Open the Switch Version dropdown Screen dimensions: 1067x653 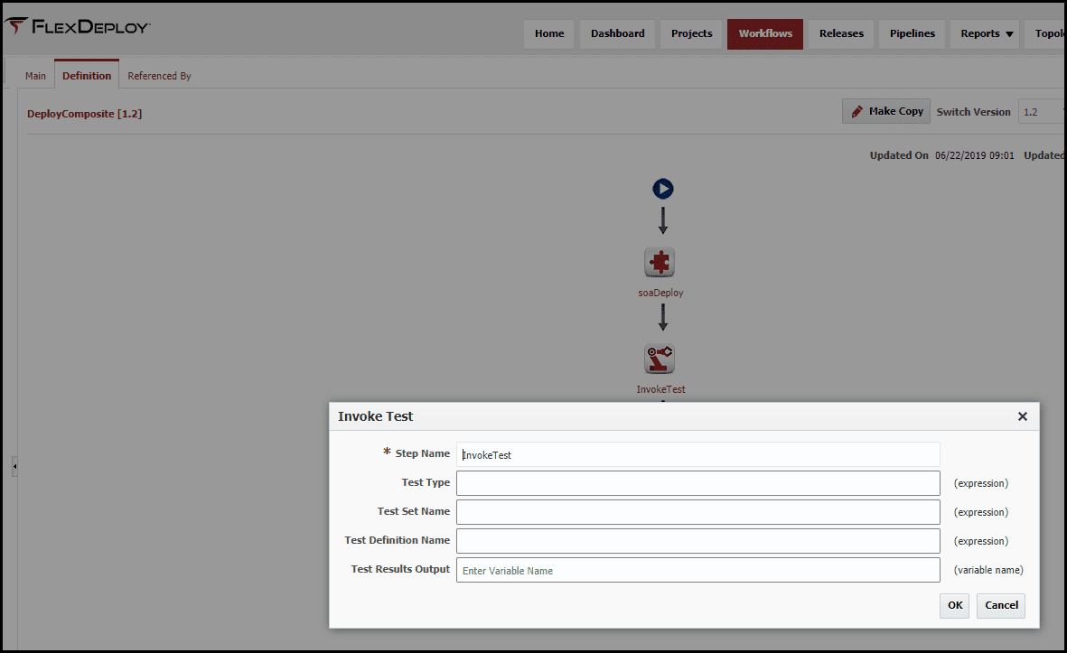(x=1041, y=112)
